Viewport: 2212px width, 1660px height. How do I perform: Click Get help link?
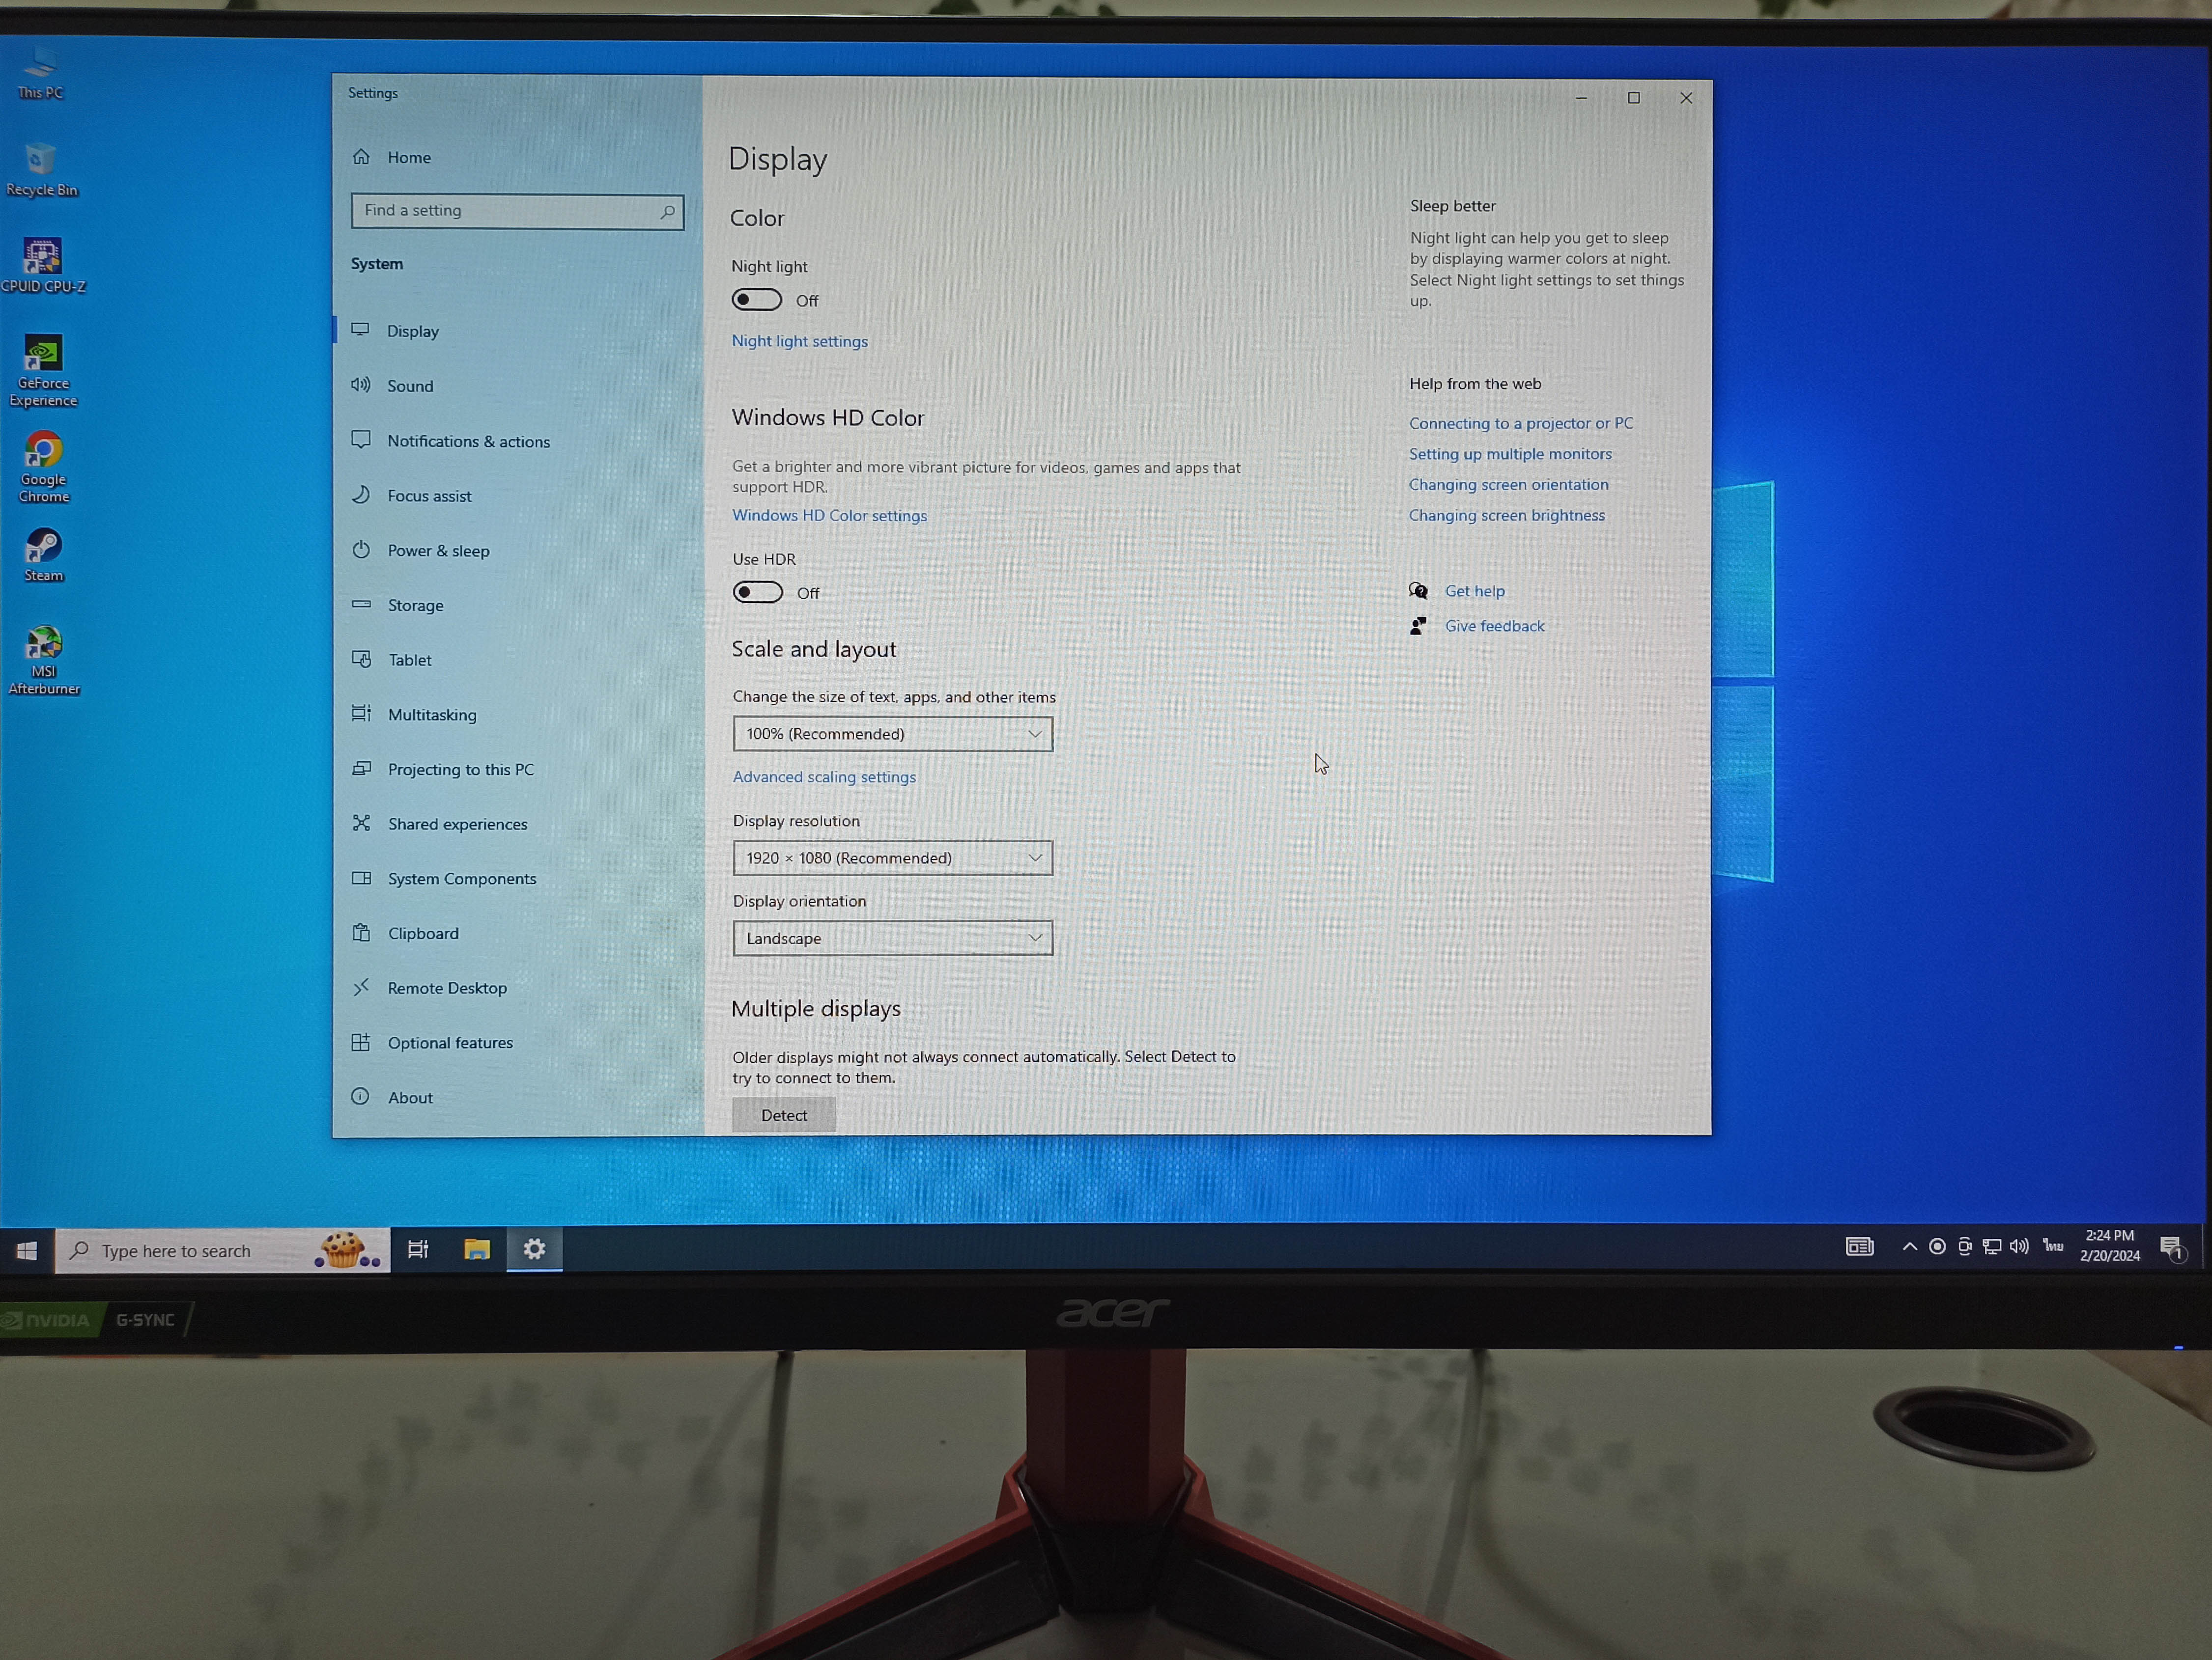pyautogui.click(x=1474, y=591)
